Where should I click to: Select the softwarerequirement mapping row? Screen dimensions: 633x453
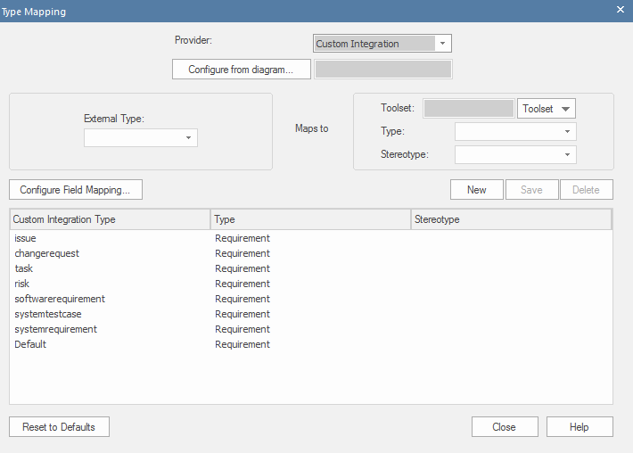pos(311,299)
